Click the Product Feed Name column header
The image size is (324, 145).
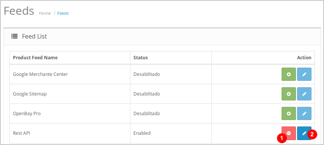(35, 57)
